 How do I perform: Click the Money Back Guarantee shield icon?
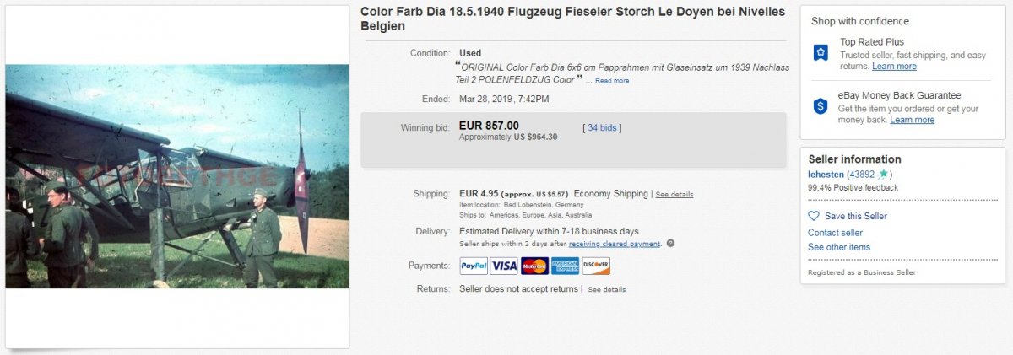(821, 106)
